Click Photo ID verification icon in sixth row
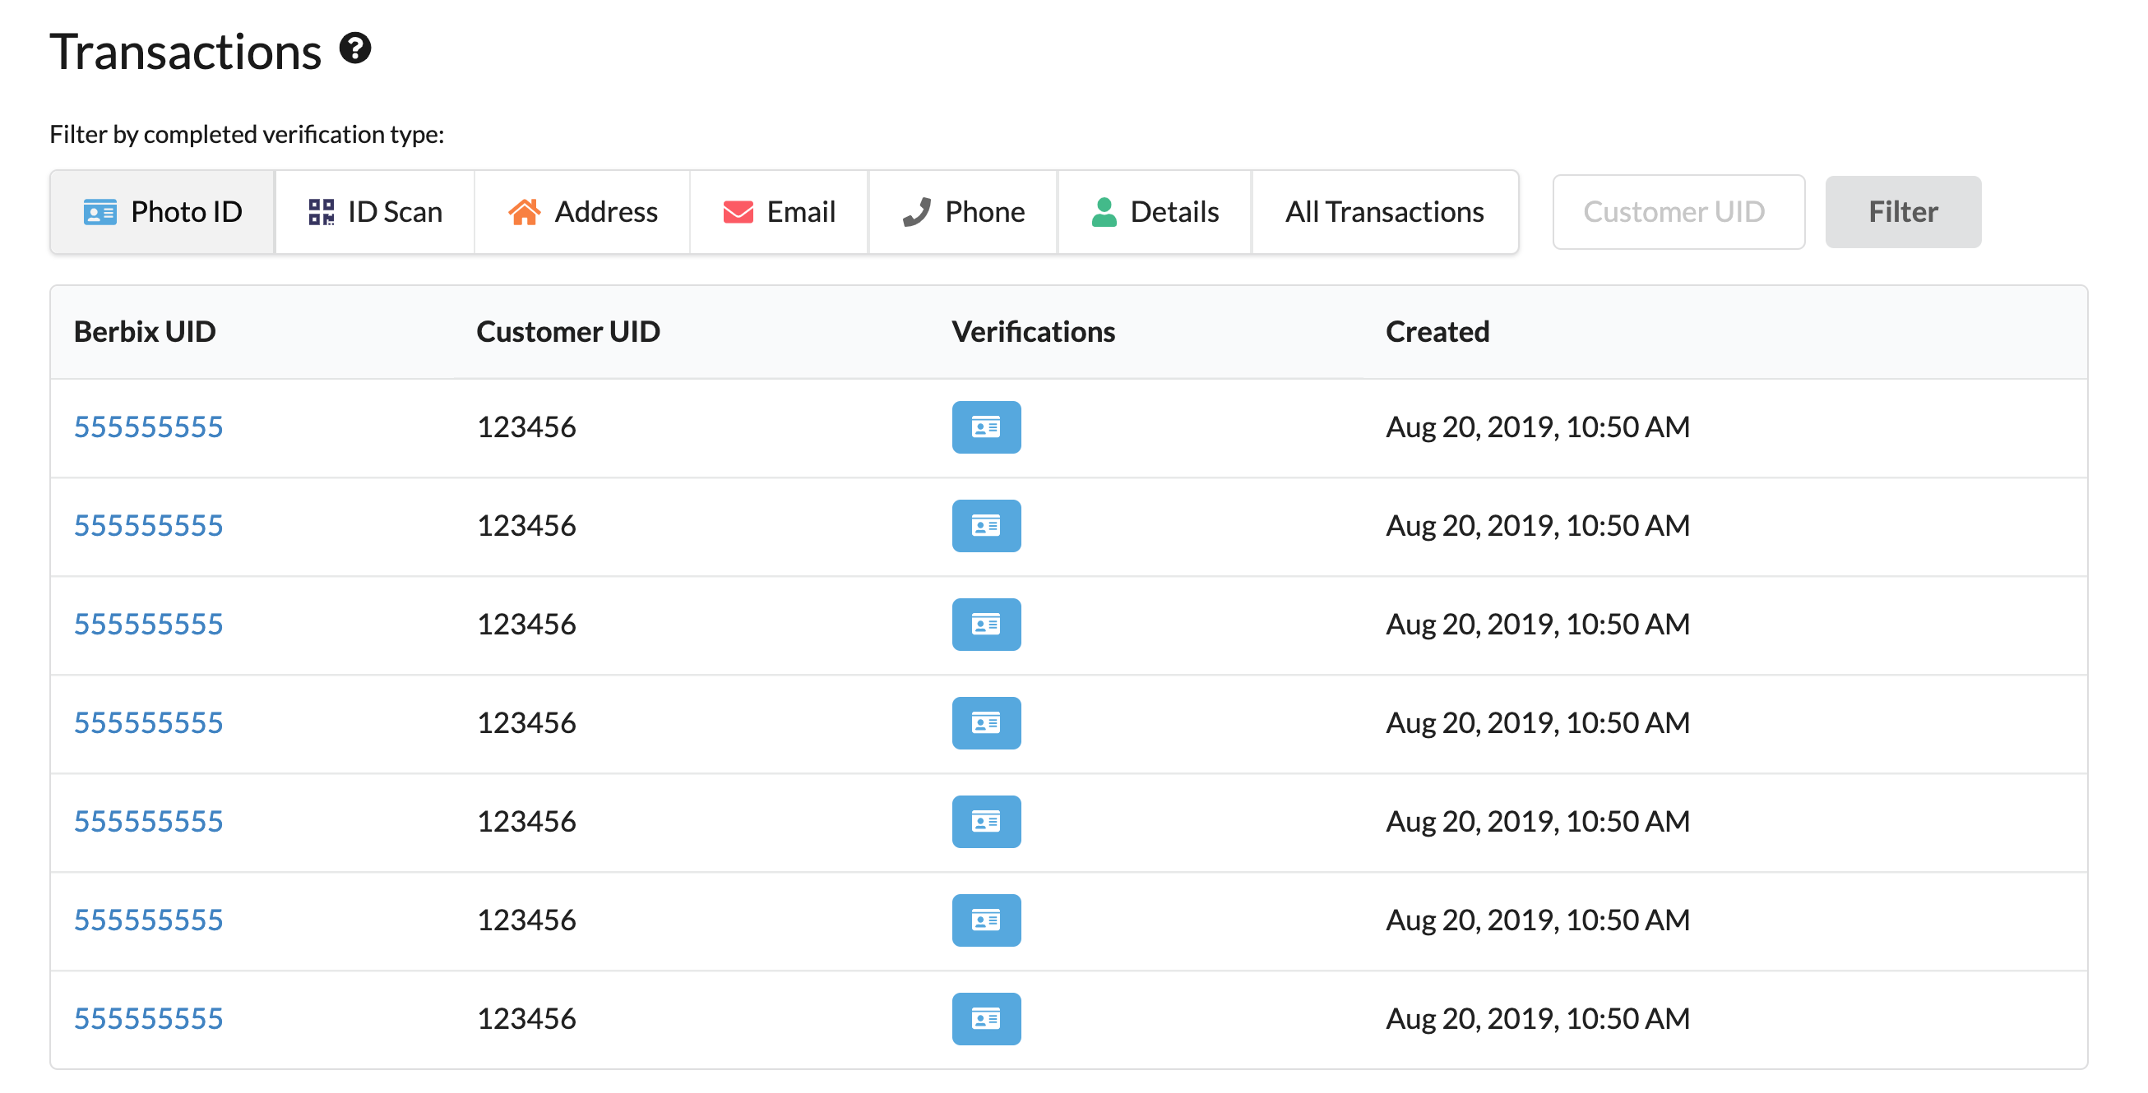The height and width of the screenshot is (1093, 2148). (x=986, y=920)
